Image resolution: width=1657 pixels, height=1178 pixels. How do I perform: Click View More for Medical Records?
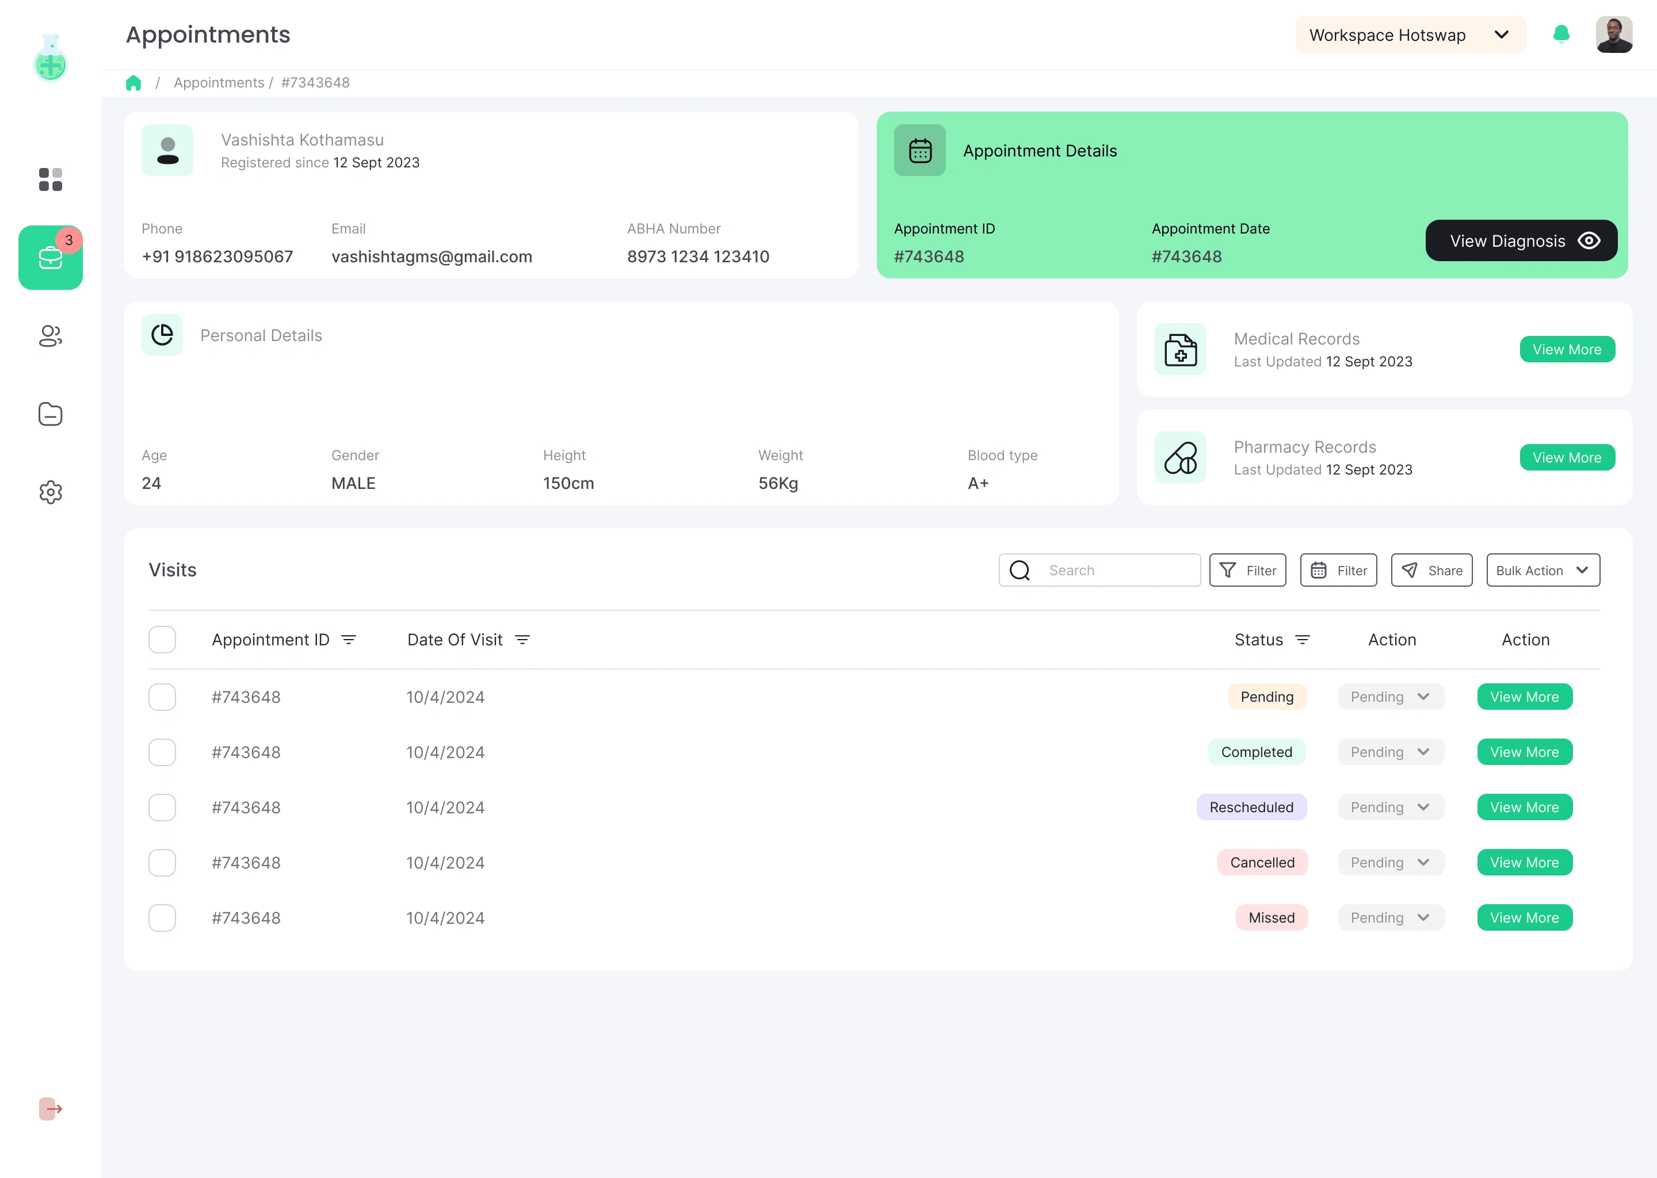click(1566, 350)
